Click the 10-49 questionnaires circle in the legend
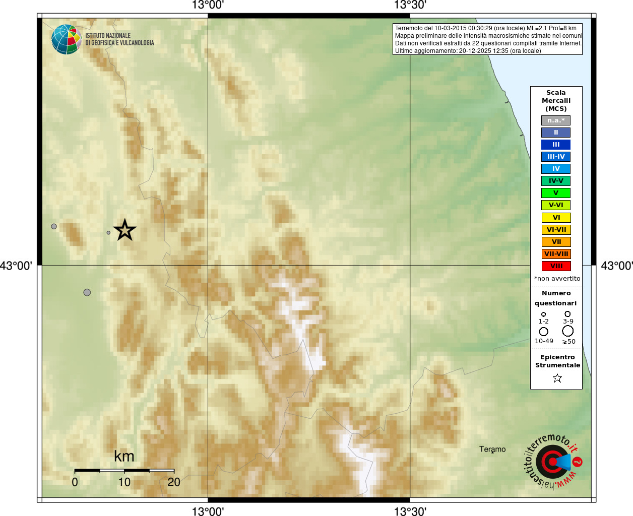The width and height of the screenshot is (633, 516). 544,332
